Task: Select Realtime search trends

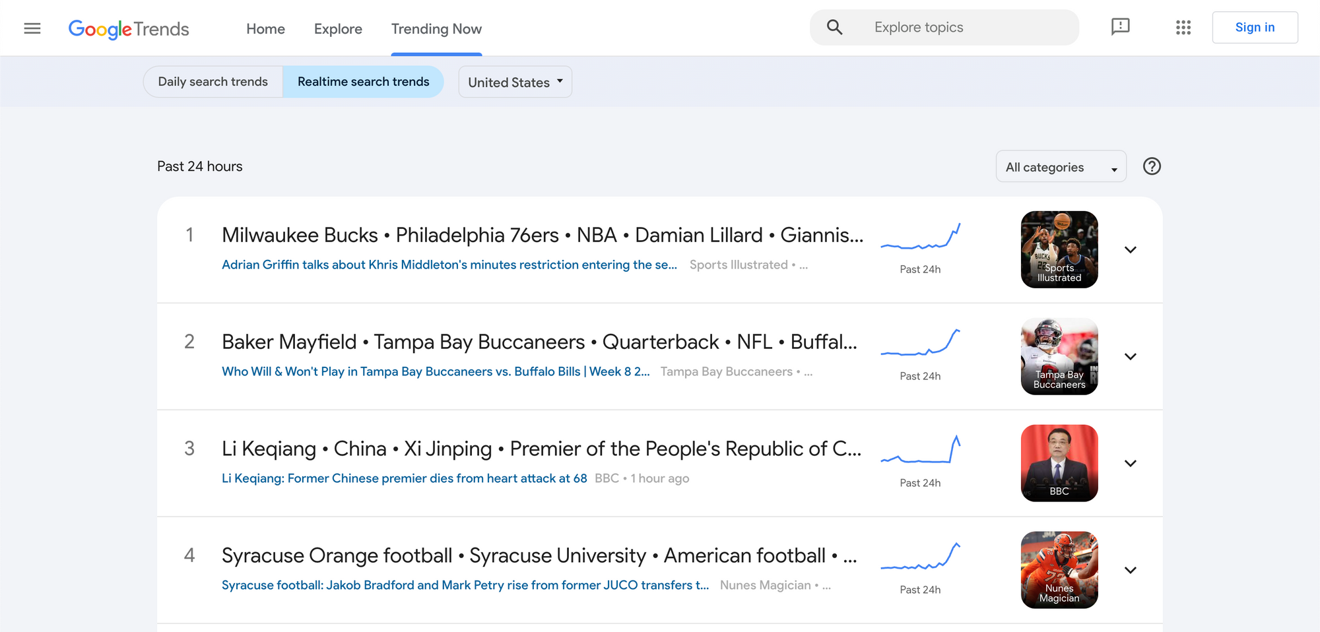Action: (x=363, y=82)
